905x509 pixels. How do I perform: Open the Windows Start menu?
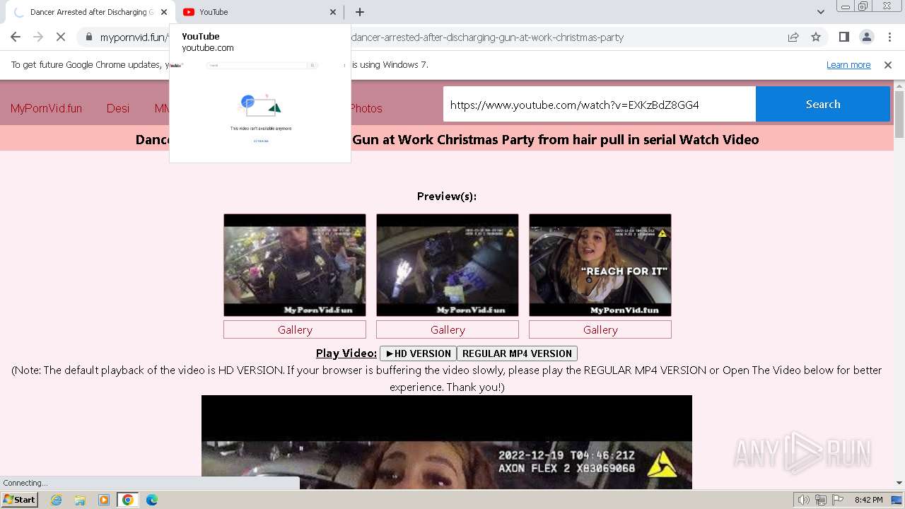click(19, 499)
